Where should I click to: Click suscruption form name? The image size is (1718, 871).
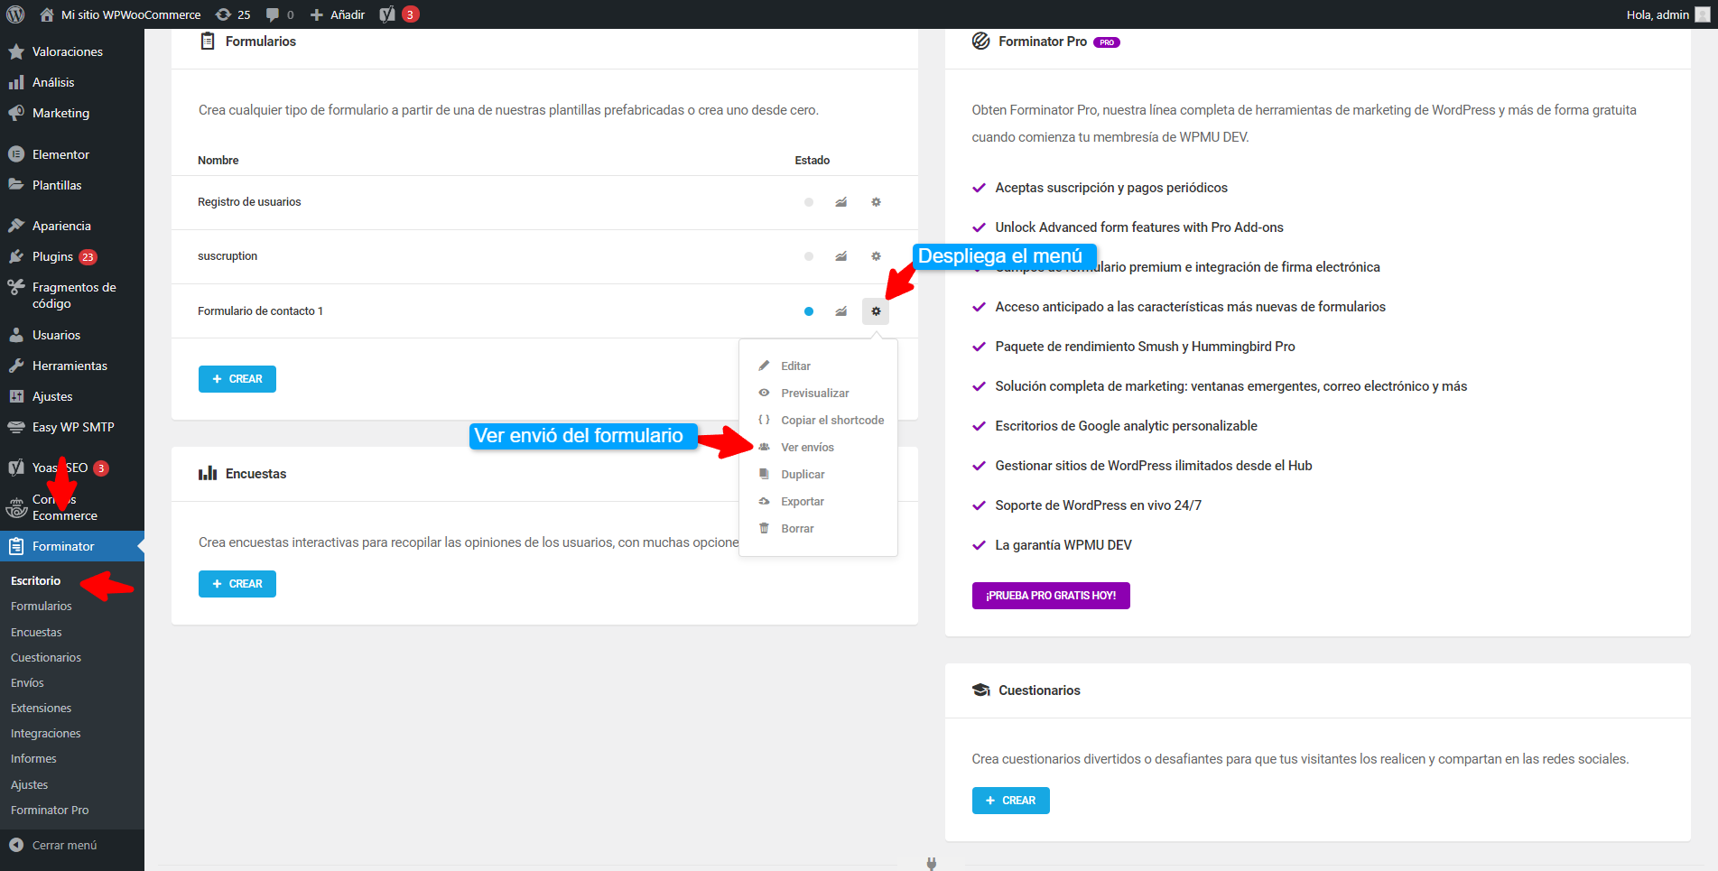point(228,256)
